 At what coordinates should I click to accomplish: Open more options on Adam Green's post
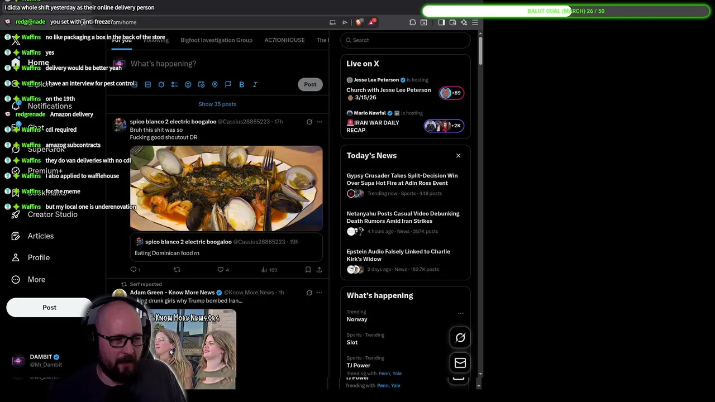319,293
